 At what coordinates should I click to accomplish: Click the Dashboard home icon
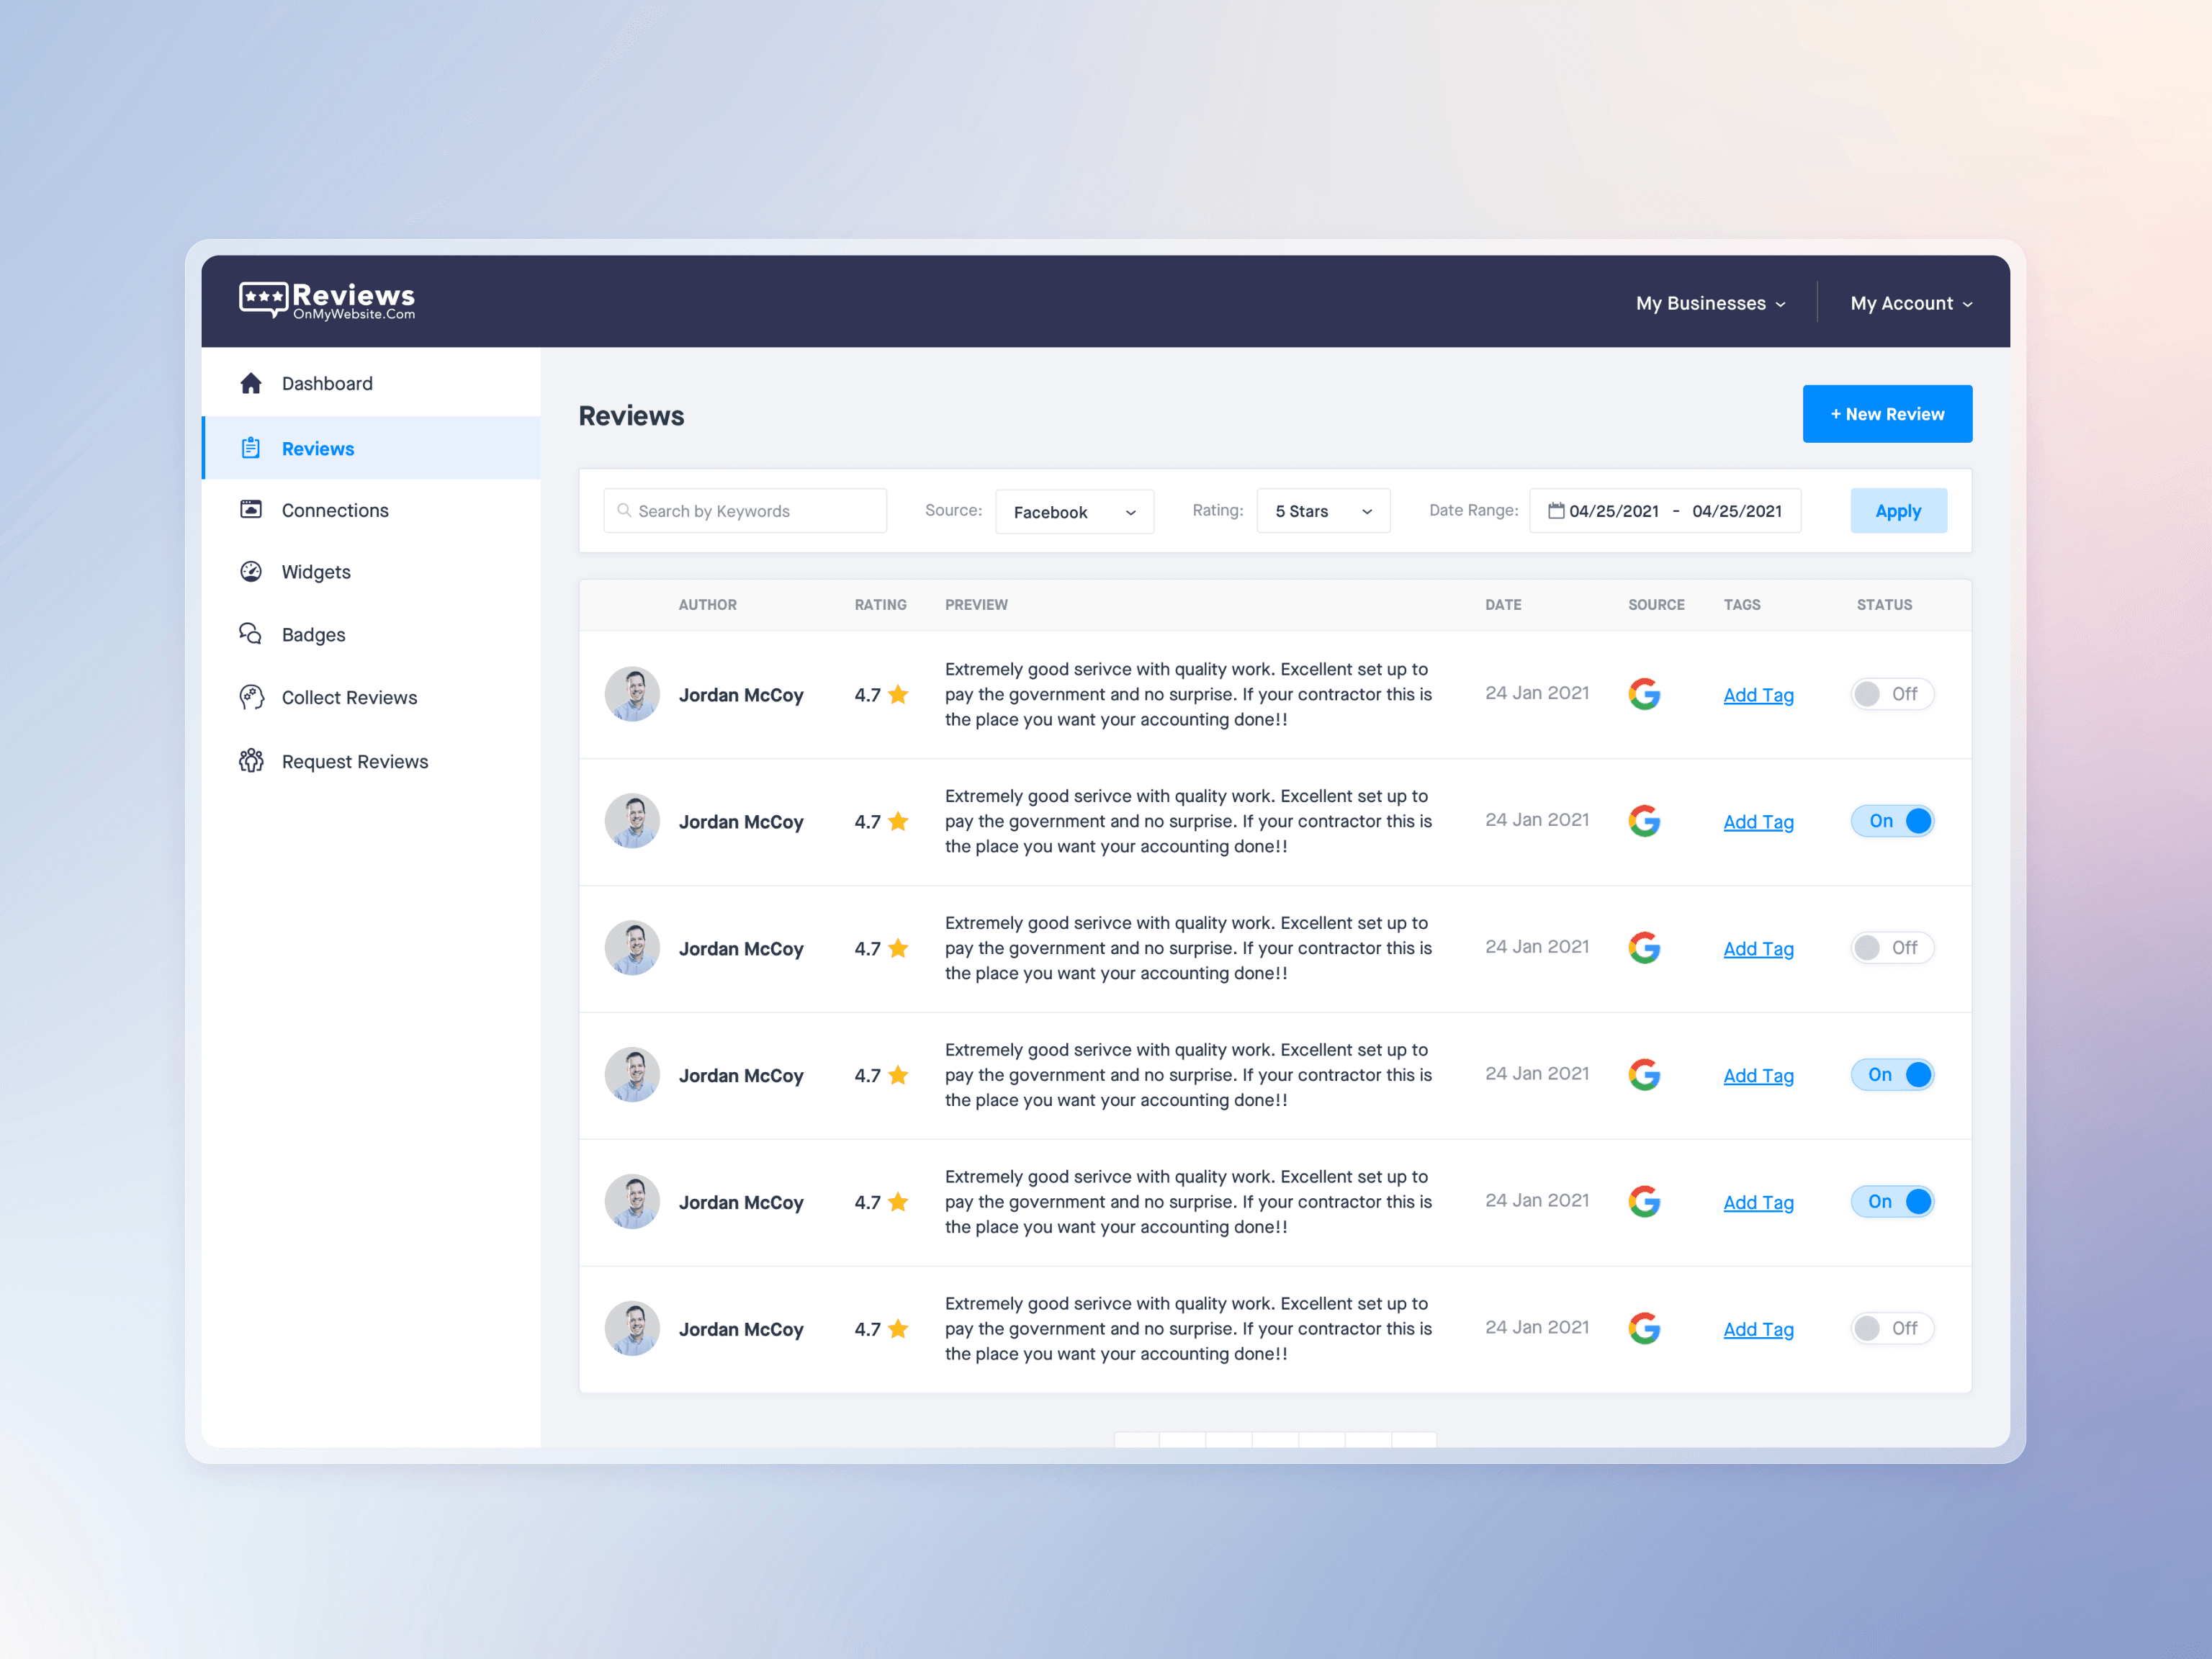(x=251, y=383)
